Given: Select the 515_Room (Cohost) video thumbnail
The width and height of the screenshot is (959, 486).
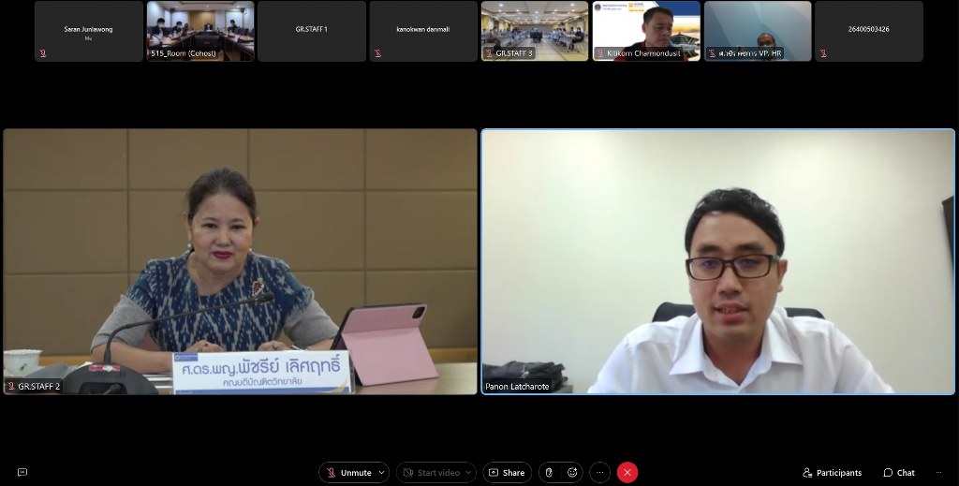Looking at the screenshot, I should pos(200,31).
